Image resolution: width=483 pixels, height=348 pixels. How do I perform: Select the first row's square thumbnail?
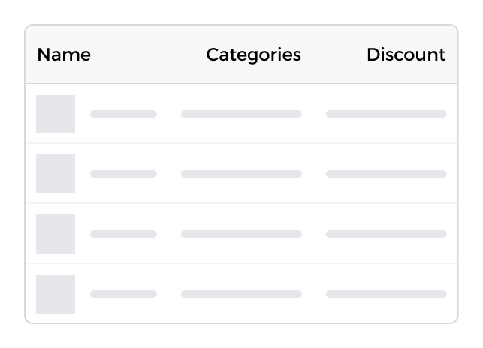click(56, 114)
